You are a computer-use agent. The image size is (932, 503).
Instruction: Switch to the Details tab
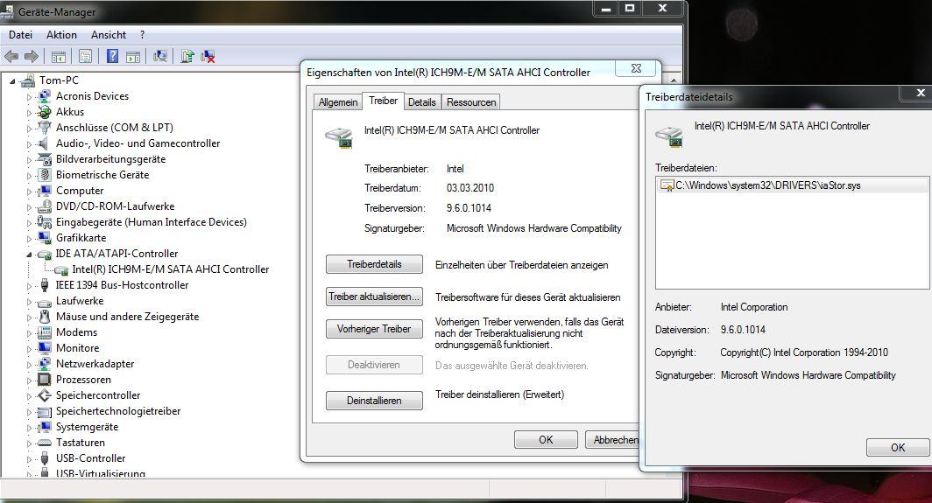tap(421, 102)
